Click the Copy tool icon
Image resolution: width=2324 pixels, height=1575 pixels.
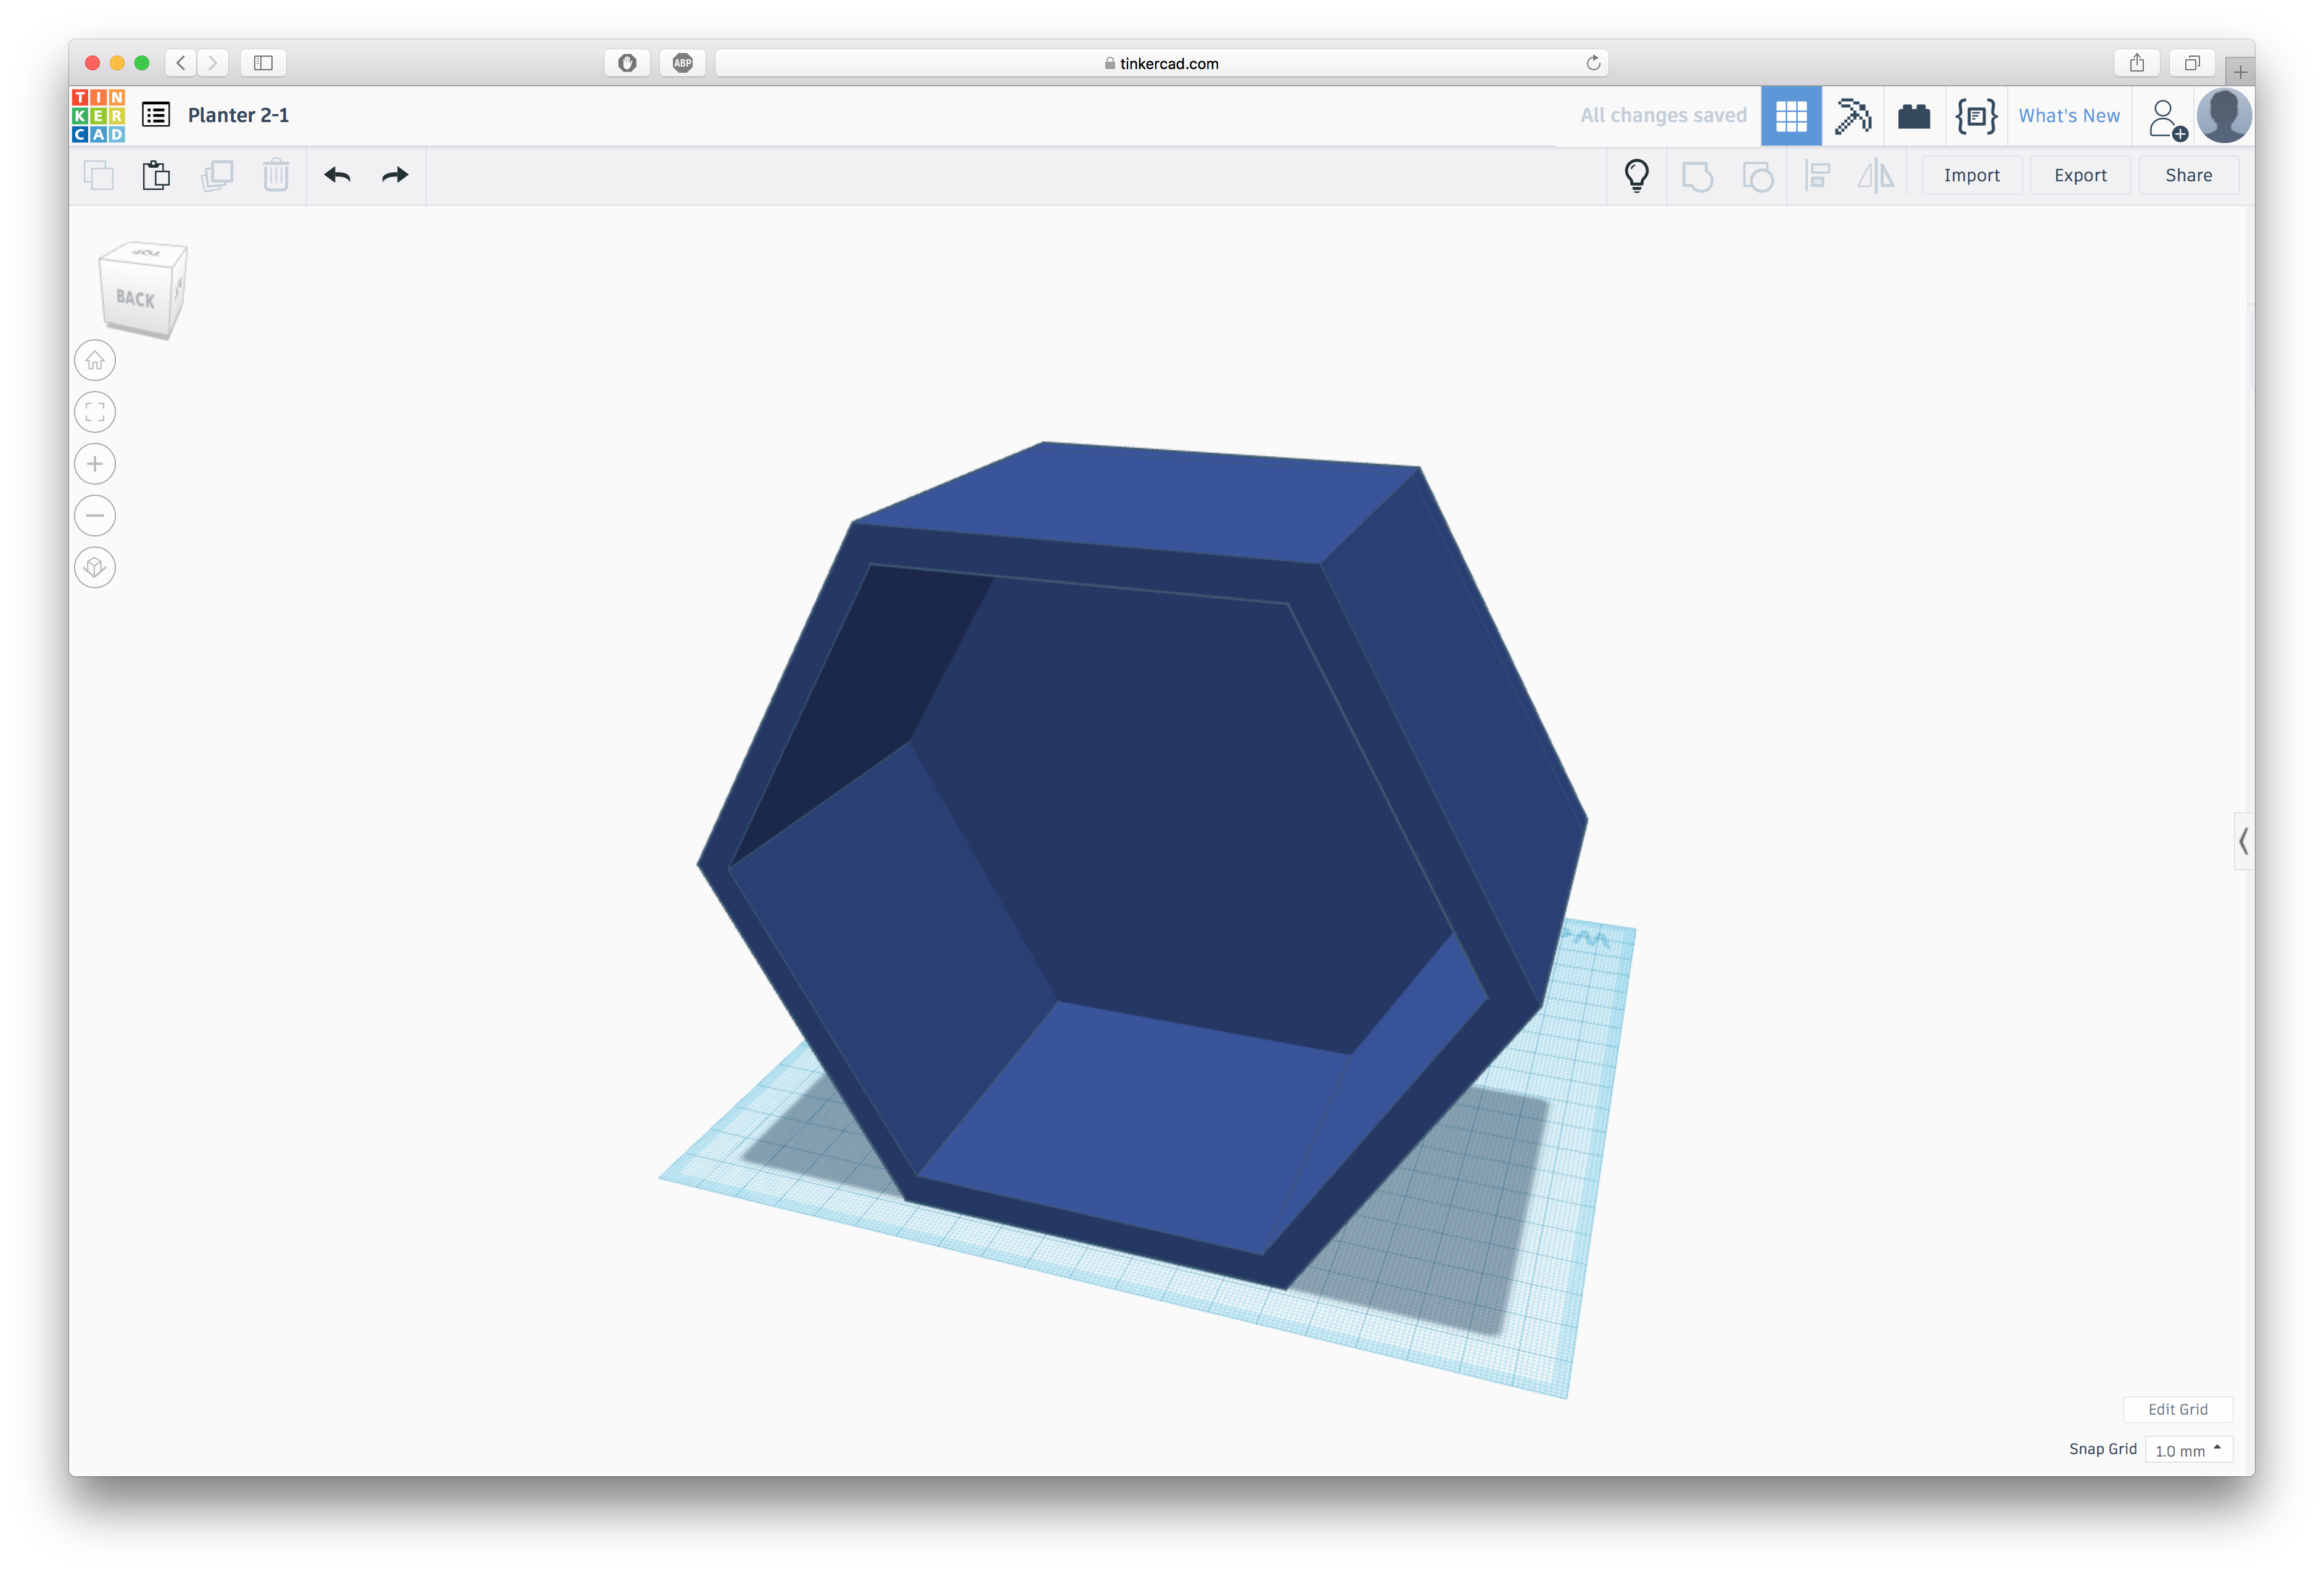[x=98, y=175]
